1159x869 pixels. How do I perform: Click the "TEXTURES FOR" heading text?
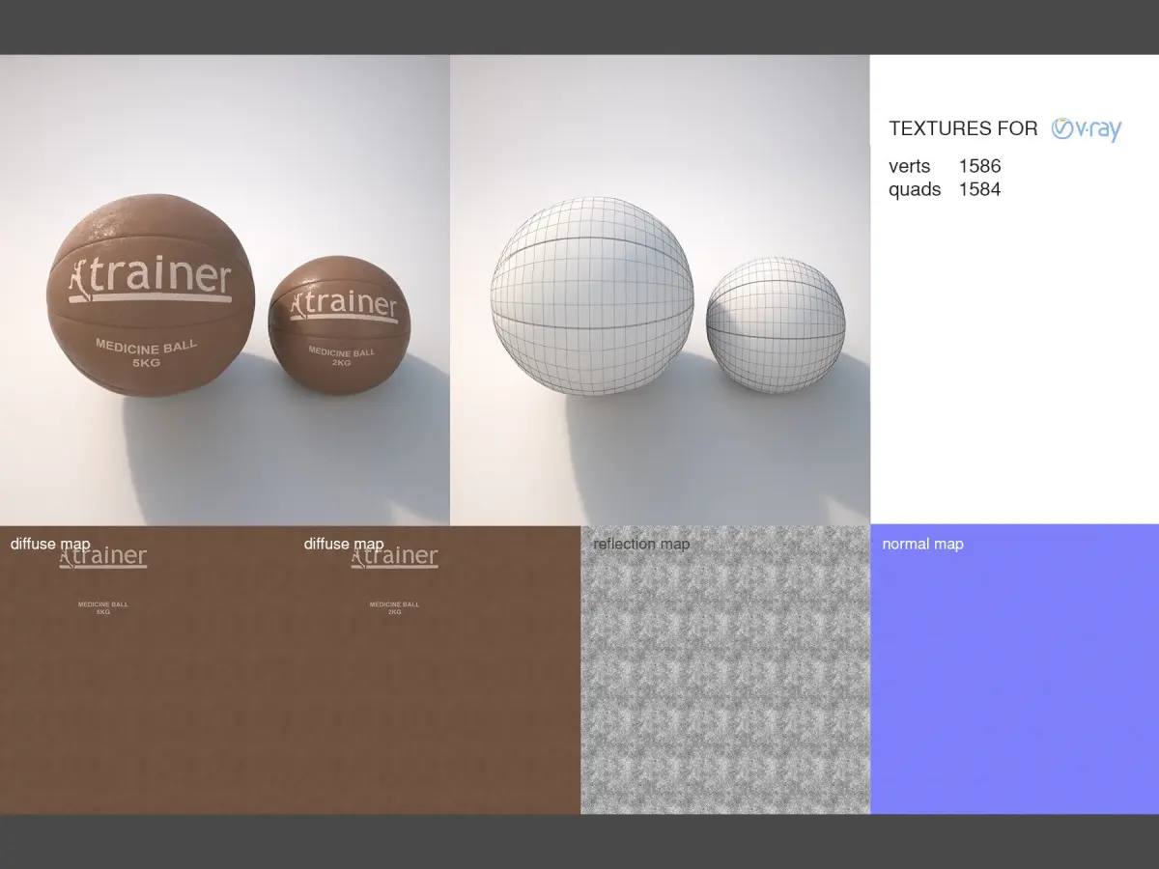click(x=963, y=128)
